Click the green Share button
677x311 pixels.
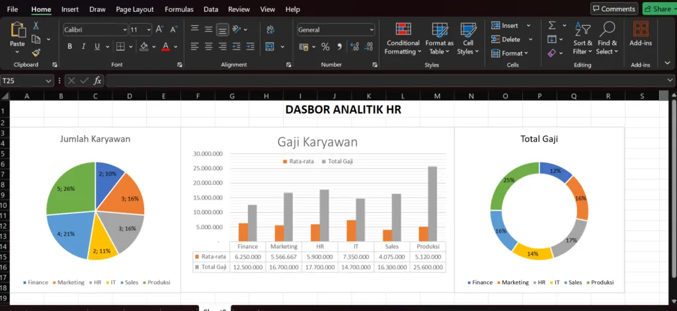(659, 9)
